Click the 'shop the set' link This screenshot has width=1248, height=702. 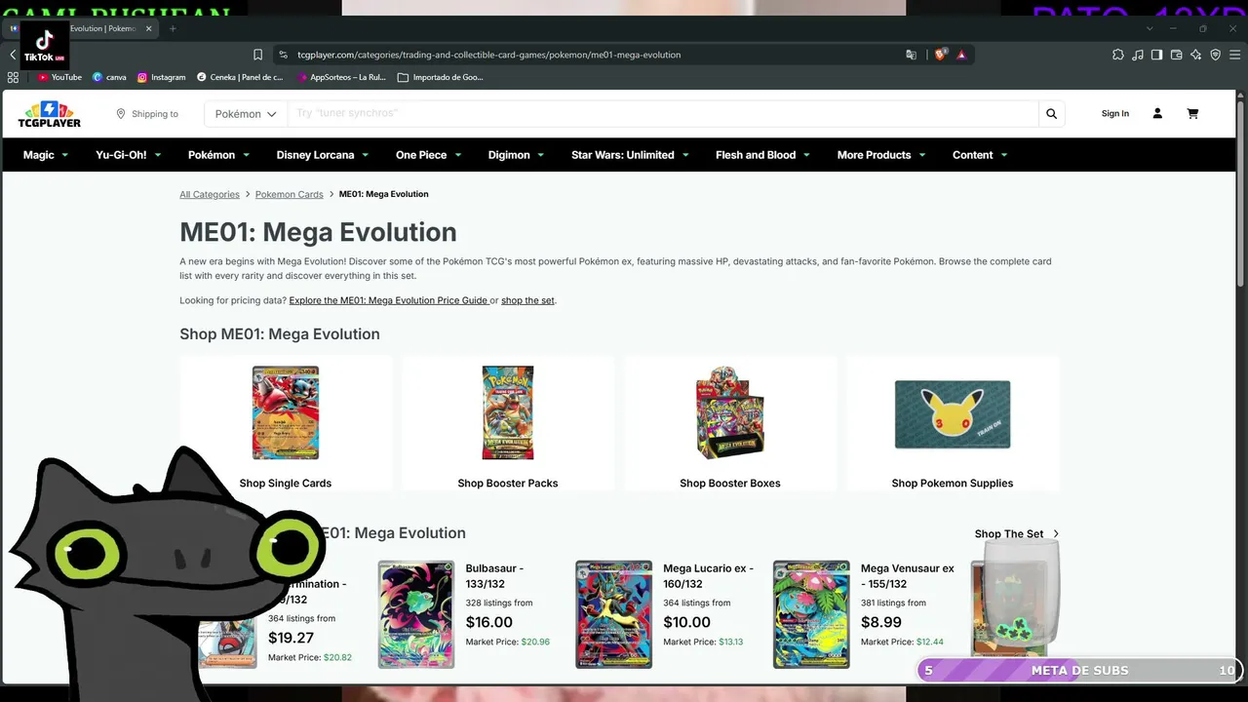pyautogui.click(x=527, y=300)
